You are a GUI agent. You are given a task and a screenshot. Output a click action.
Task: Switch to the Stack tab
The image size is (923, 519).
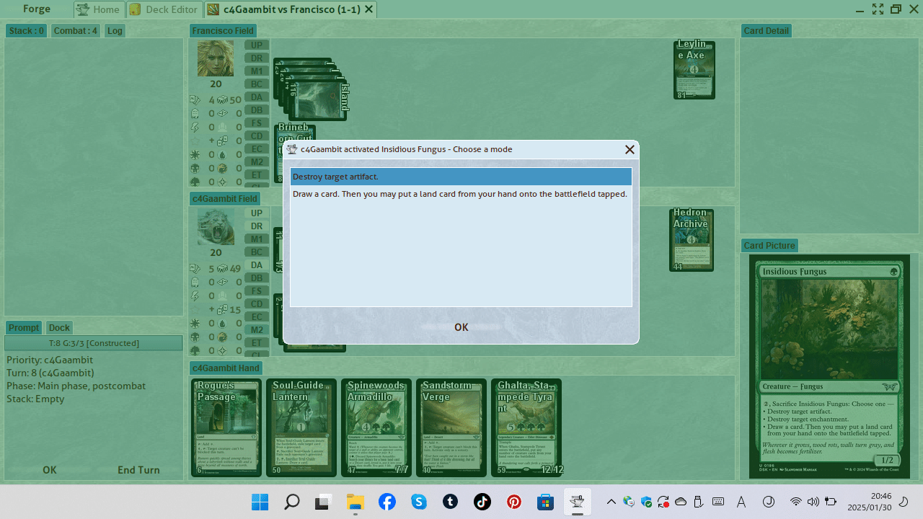pyautogui.click(x=27, y=30)
